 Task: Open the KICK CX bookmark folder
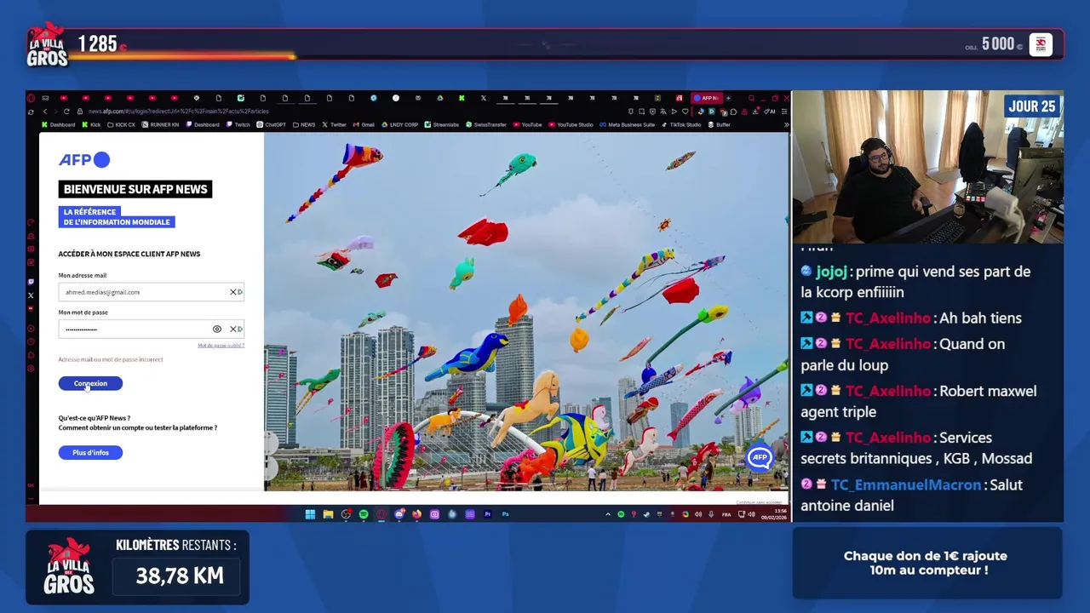pos(121,124)
